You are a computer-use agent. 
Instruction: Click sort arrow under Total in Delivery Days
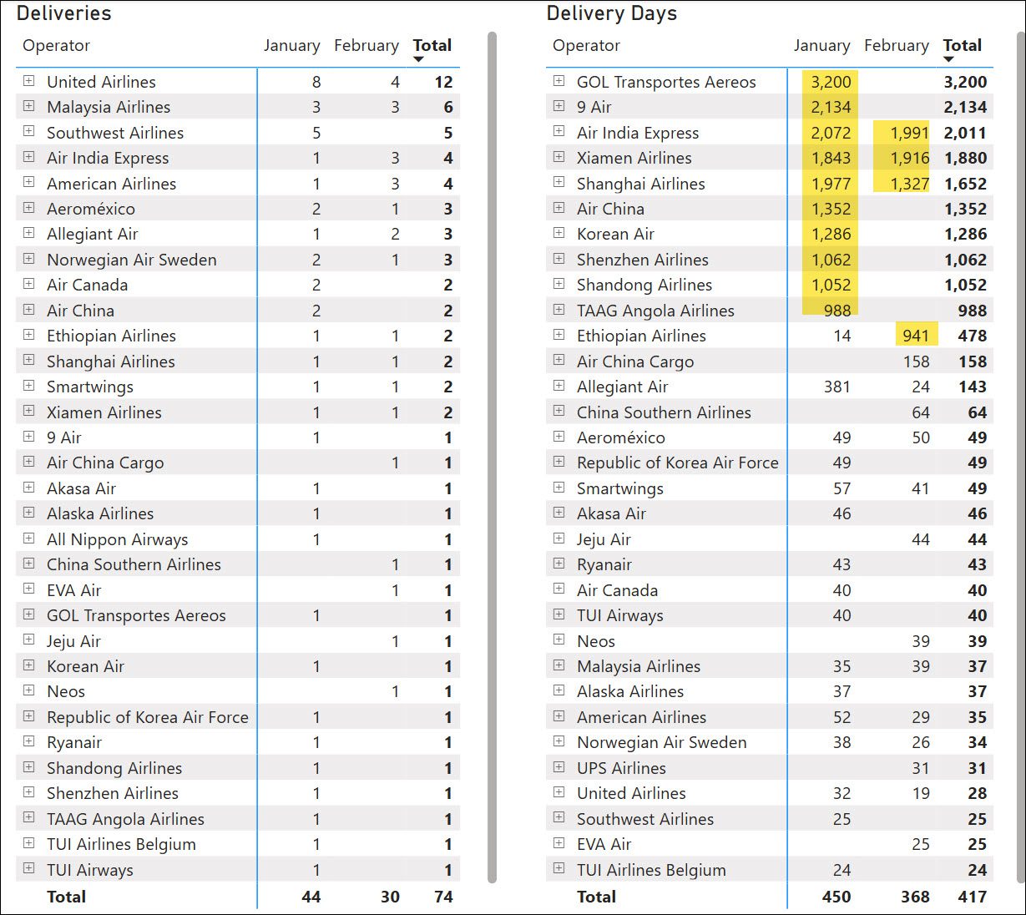click(949, 59)
